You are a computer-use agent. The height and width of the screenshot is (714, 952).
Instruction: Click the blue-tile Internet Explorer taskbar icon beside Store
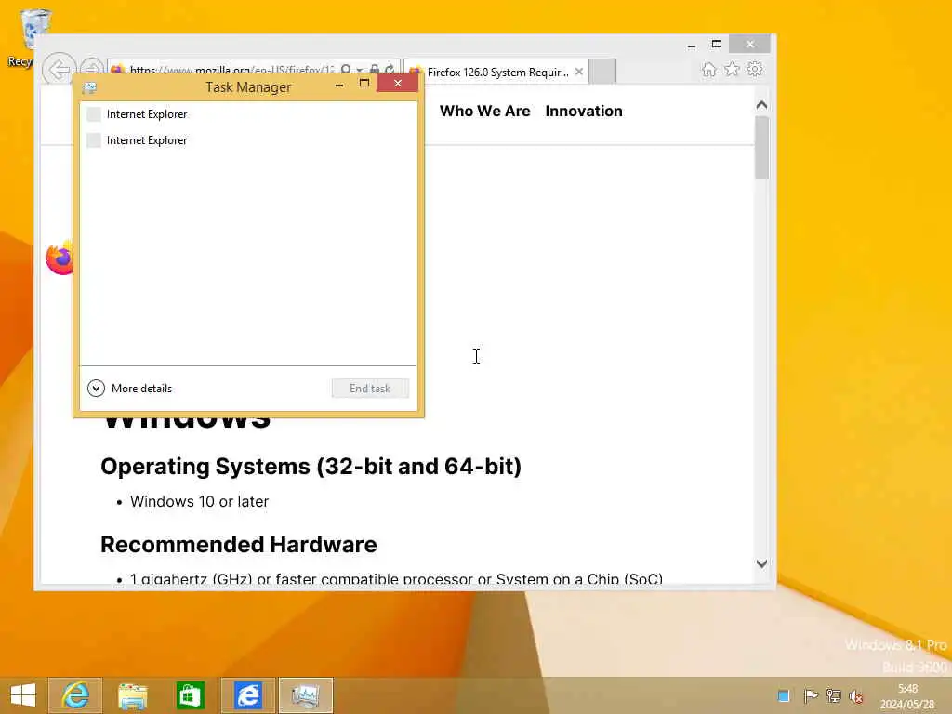coord(248,695)
